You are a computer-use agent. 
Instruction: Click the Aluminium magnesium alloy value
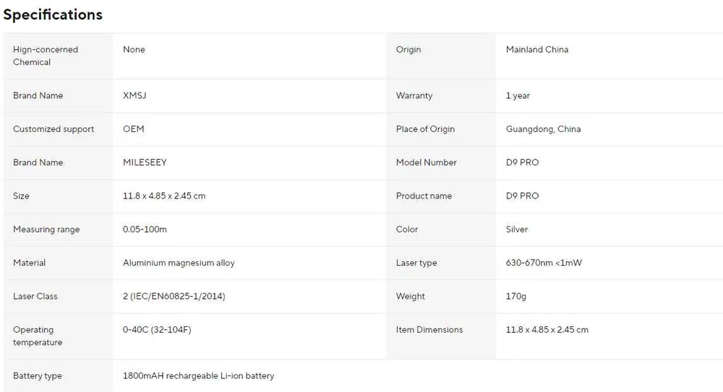coord(179,263)
